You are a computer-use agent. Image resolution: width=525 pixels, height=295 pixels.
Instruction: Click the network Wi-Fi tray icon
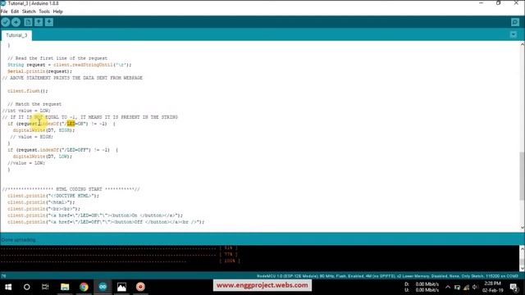tap(466, 287)
